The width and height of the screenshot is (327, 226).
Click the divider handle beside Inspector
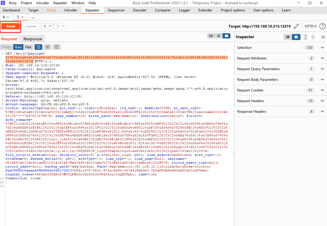[233, 154]
